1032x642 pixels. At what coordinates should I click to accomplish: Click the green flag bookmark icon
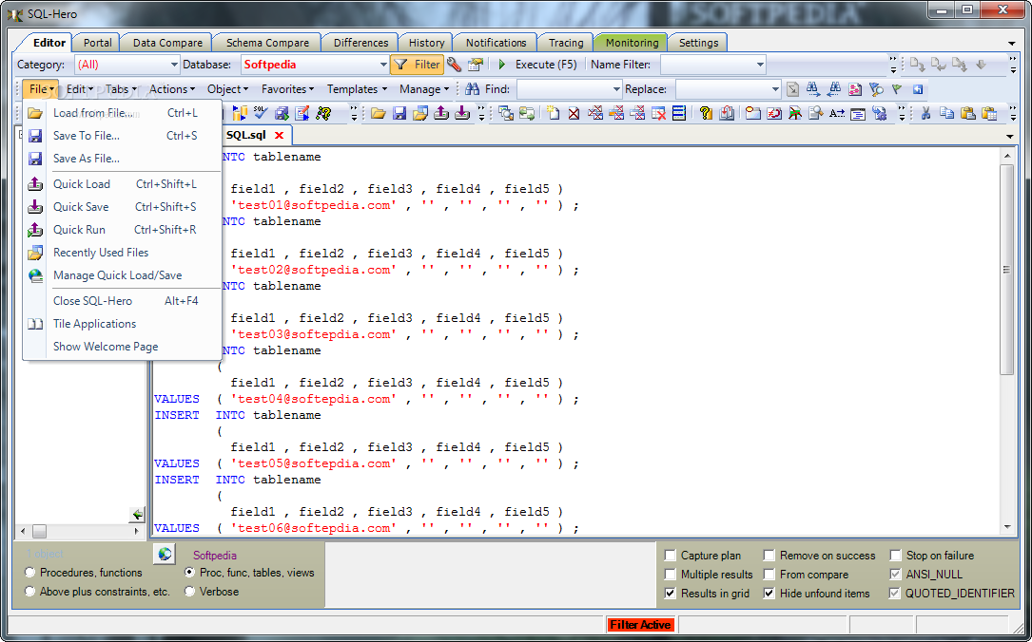pos(896,88)
